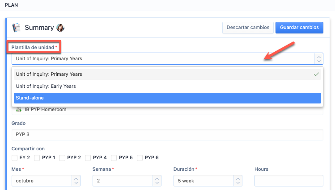Viewport: 335px width, 190px height.
Task: Open the Semana dropdown
Action: [x=127, y=181]
